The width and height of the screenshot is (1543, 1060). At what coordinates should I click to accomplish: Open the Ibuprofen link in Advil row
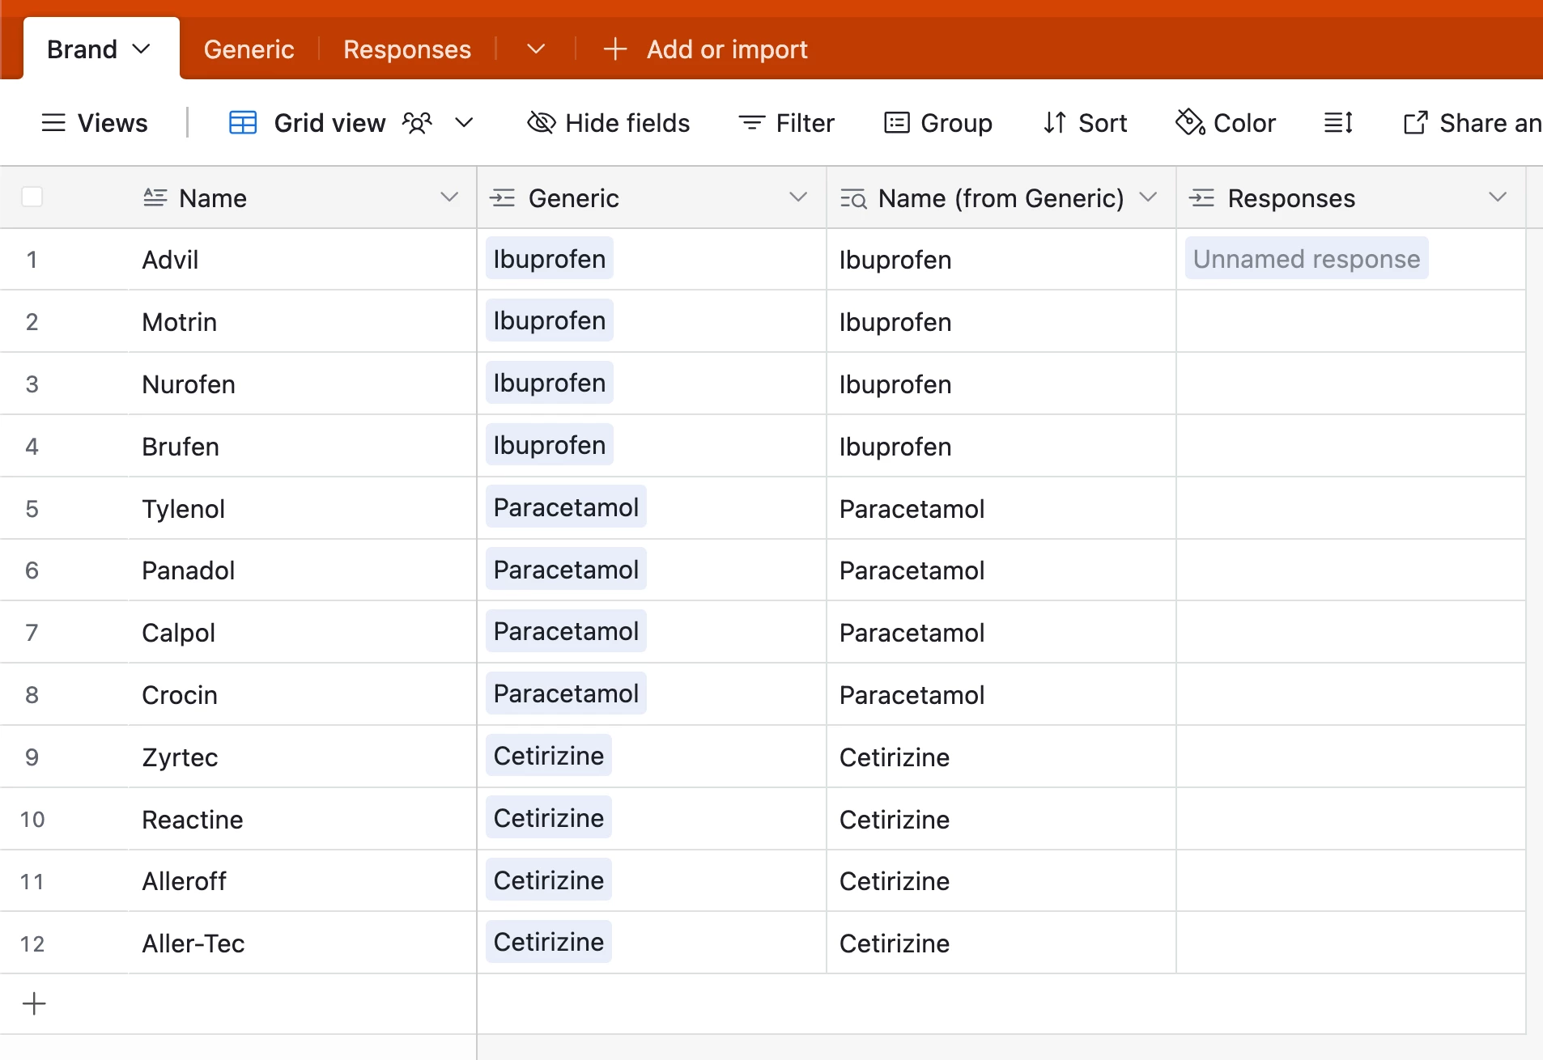pos(550,259)
